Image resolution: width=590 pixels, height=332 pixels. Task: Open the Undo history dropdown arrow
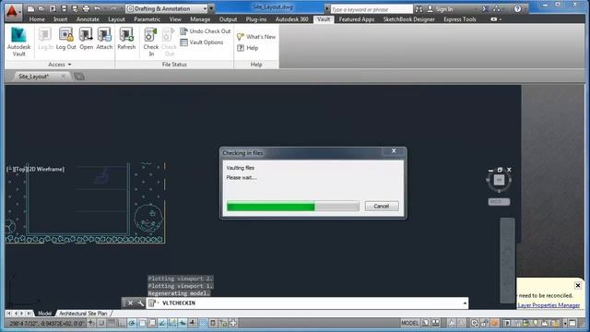(105, 8)
